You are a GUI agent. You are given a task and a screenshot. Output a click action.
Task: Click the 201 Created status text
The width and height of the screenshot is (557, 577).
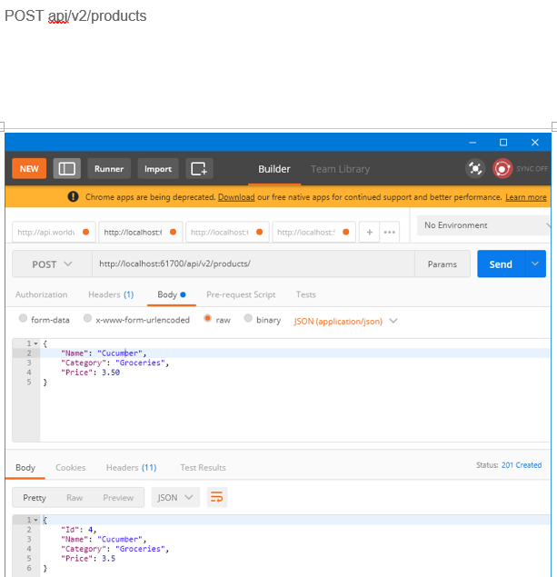click(522, 465)
